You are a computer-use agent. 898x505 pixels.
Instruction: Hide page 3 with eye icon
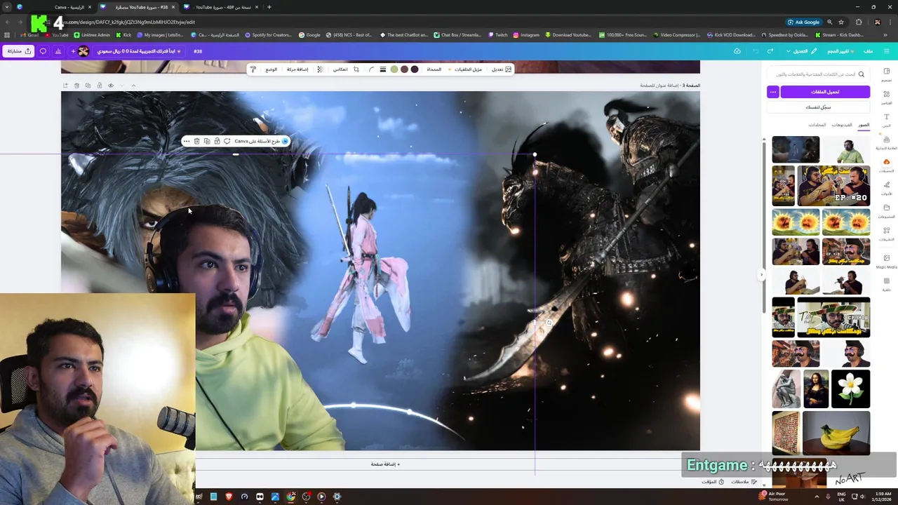tap(110, 86)
